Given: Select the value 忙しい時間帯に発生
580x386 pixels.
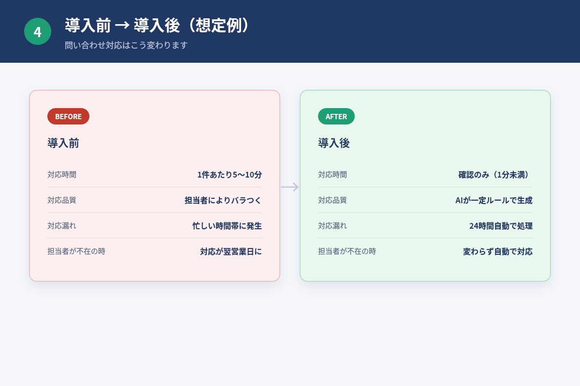Looking at the screenshot, I should [227, 226].
